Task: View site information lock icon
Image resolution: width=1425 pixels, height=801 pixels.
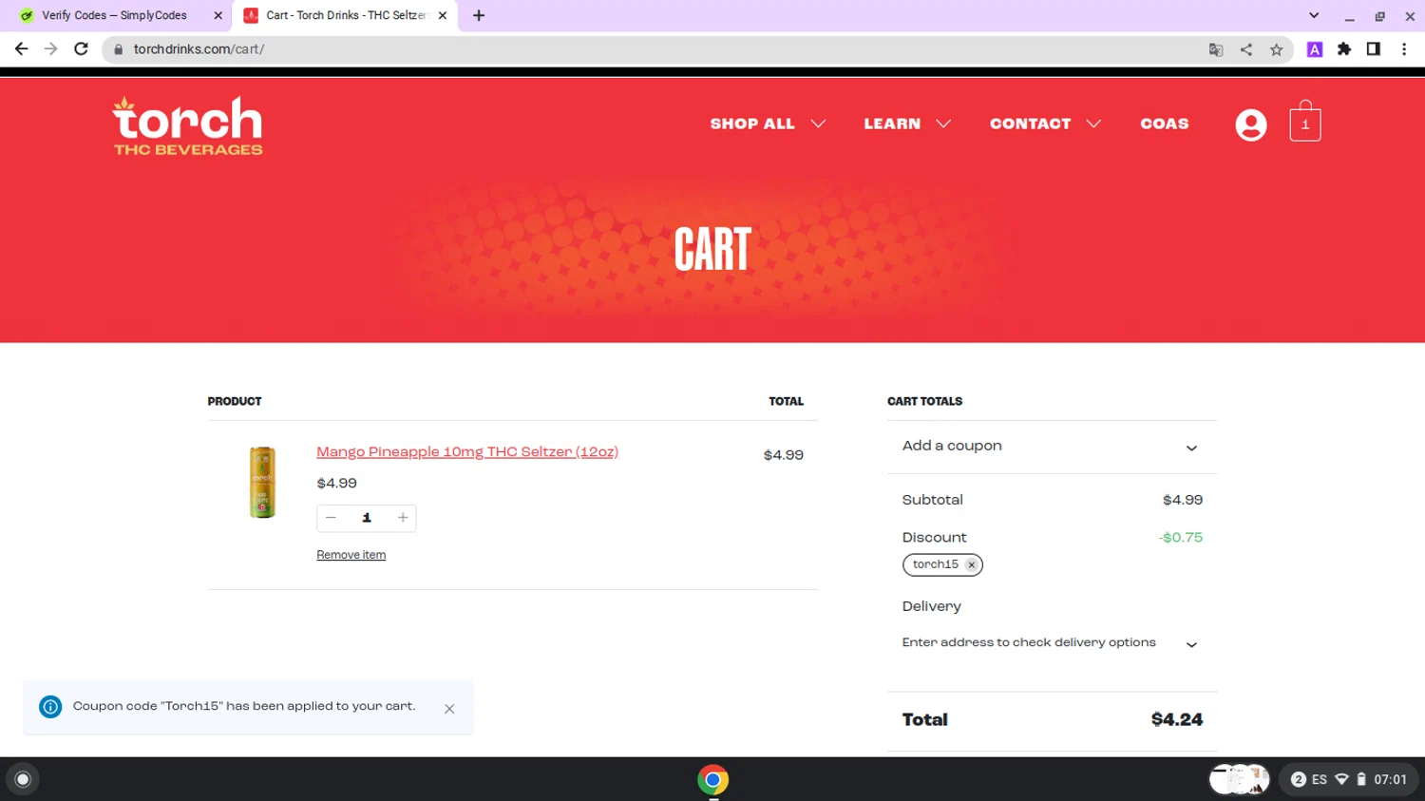Action: 119,49
